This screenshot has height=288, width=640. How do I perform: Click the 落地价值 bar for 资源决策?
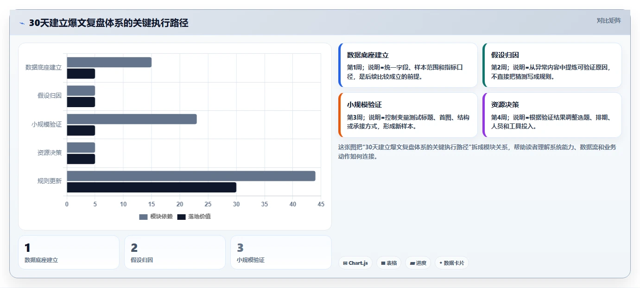point(81,159)
